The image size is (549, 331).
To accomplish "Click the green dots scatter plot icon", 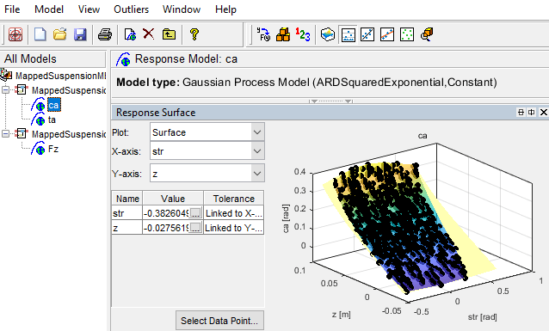I will point(407,34).
